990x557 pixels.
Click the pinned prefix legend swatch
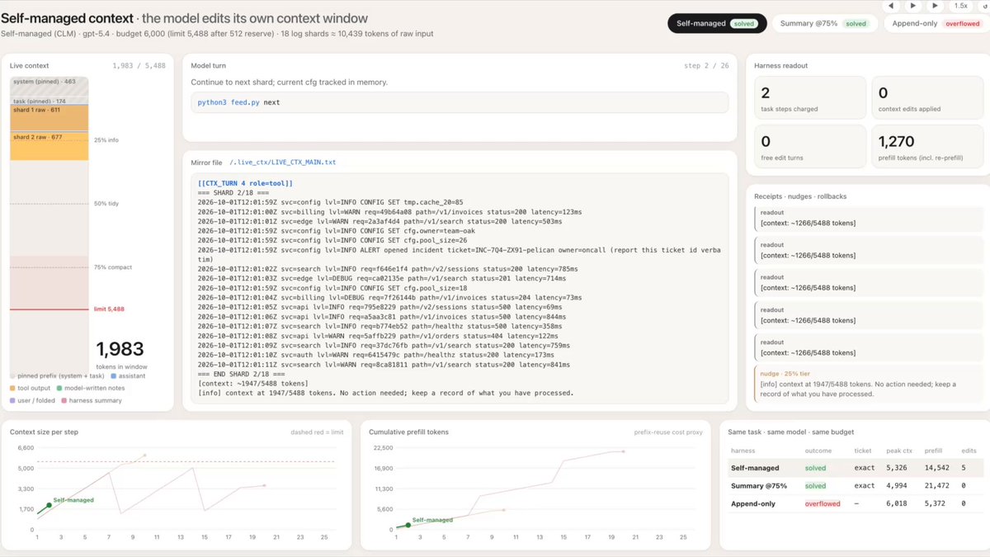[12, 375]
